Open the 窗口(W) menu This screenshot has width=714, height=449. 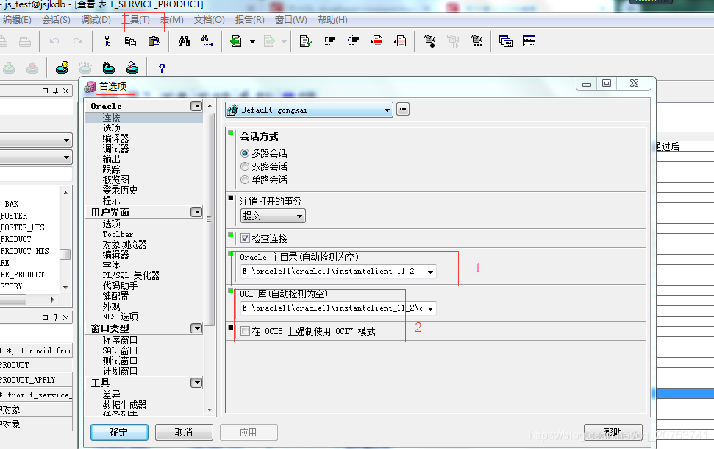click(x=291, y=20)
